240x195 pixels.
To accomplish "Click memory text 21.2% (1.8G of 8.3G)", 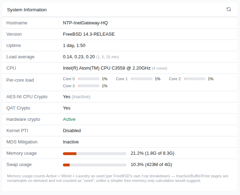I will pos(152,153).
